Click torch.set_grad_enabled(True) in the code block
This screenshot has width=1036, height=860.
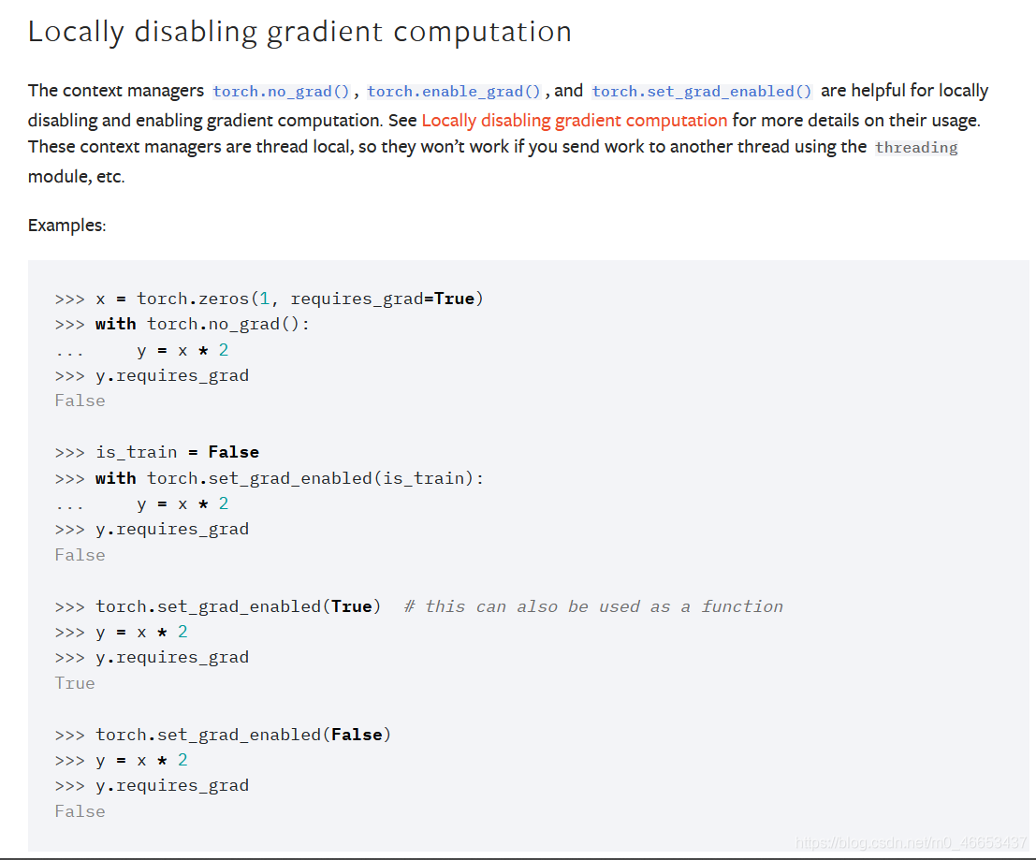coord(238,606)
